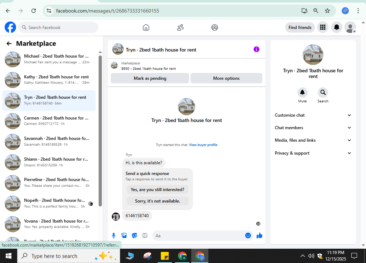Open the View buyer profile link

coord(203,145)
